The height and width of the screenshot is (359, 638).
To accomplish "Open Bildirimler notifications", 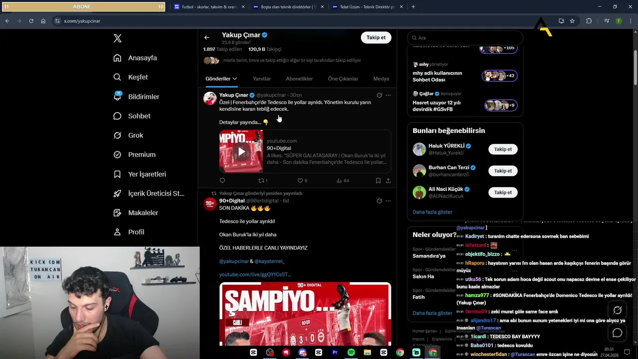I will coord(136,97).
